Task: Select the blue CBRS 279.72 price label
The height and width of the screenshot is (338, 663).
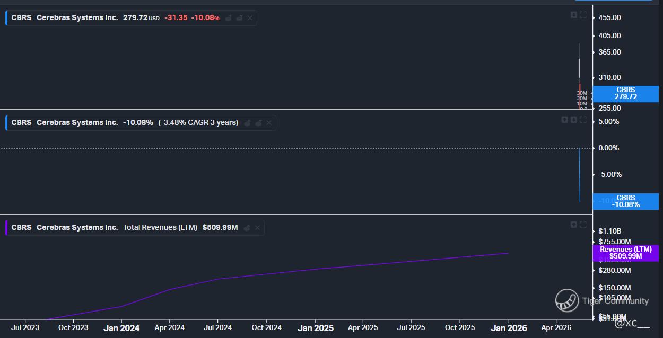Action: (x=625, y=93)
